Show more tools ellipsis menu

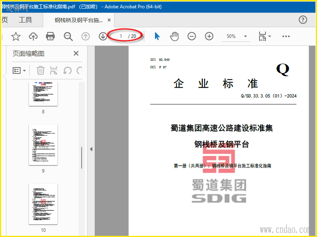pos(286,36)
